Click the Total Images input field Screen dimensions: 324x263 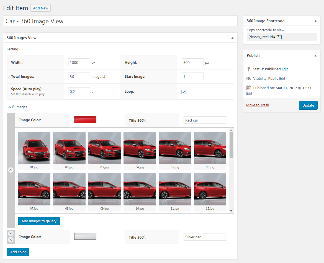(79, 77)
